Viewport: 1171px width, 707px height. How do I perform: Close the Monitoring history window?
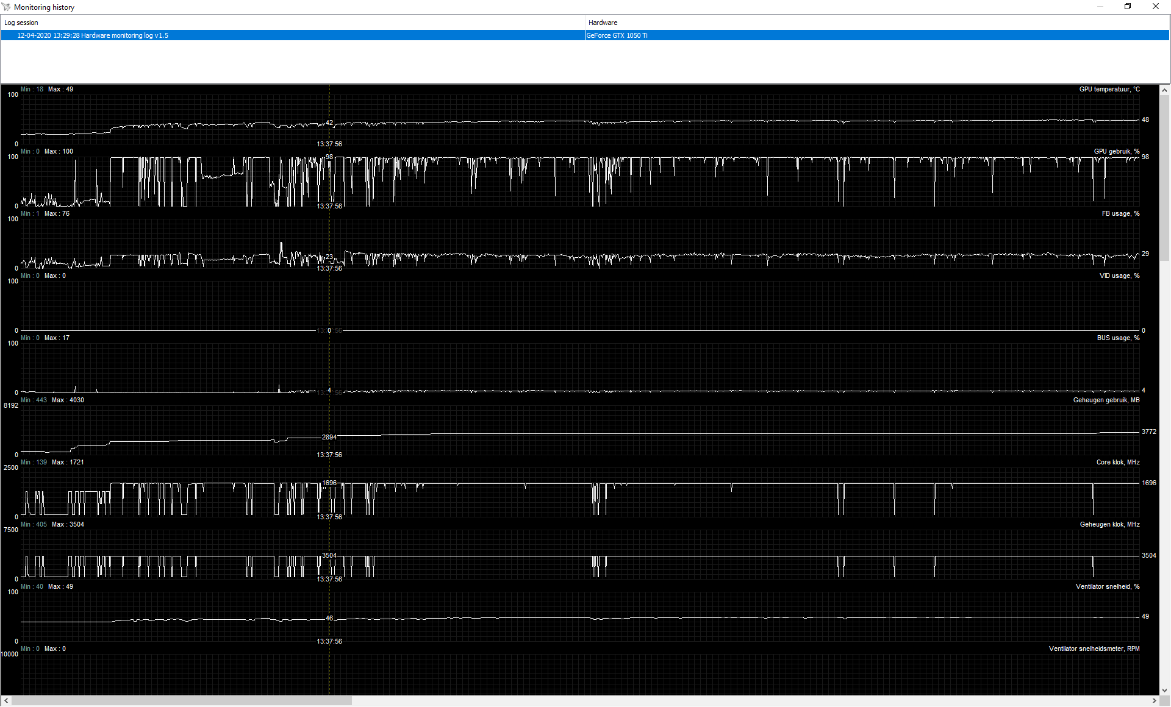[1155, 7]
